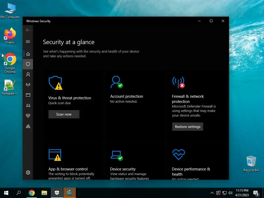This screenshot has width=264, height=198.
Task: Click Chrome in the taskbar
Action: [x=31, y=193]
